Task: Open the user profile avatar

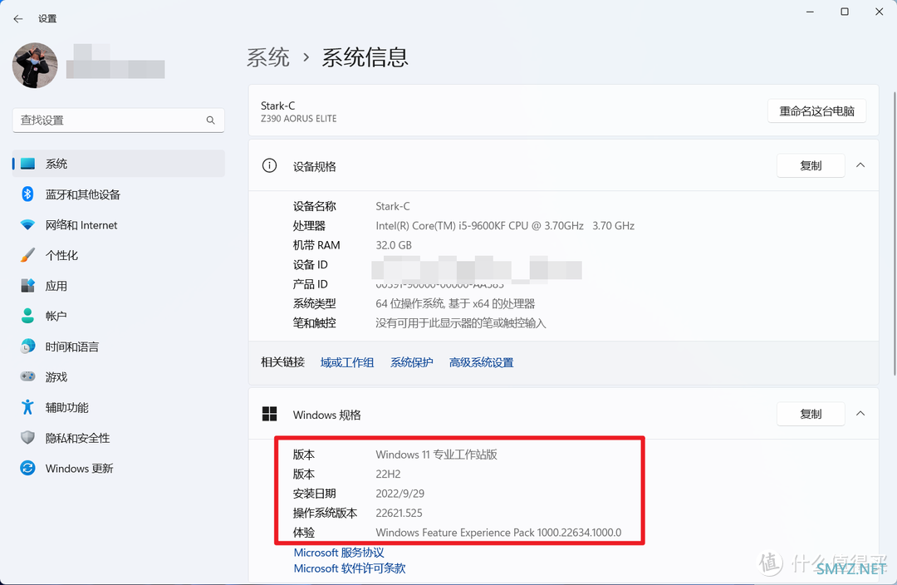Action: tap(35, 66)
